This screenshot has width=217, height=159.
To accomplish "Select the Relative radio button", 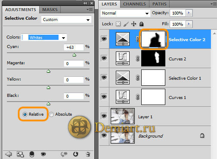I will (25, 114).
